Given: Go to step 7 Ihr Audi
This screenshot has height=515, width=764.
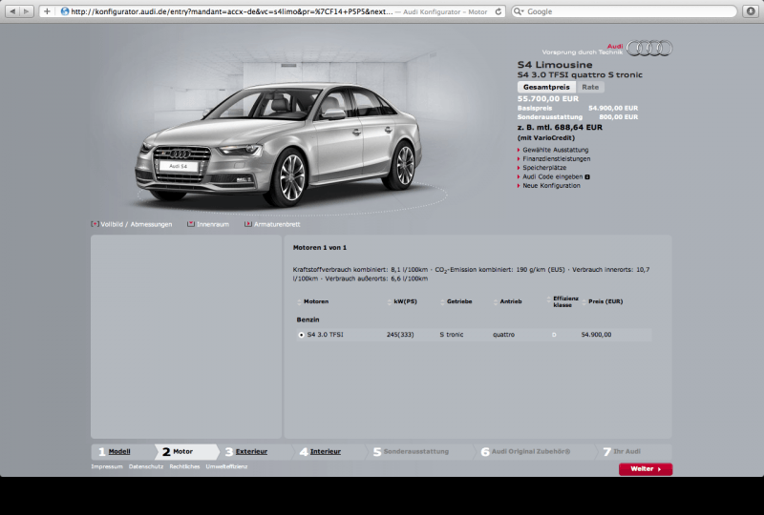Looking at the screenshot, I should pyautogui.click(x=626, y=451).
